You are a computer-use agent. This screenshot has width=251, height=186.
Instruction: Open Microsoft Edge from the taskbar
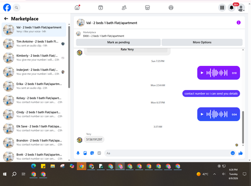pos(34,166)
